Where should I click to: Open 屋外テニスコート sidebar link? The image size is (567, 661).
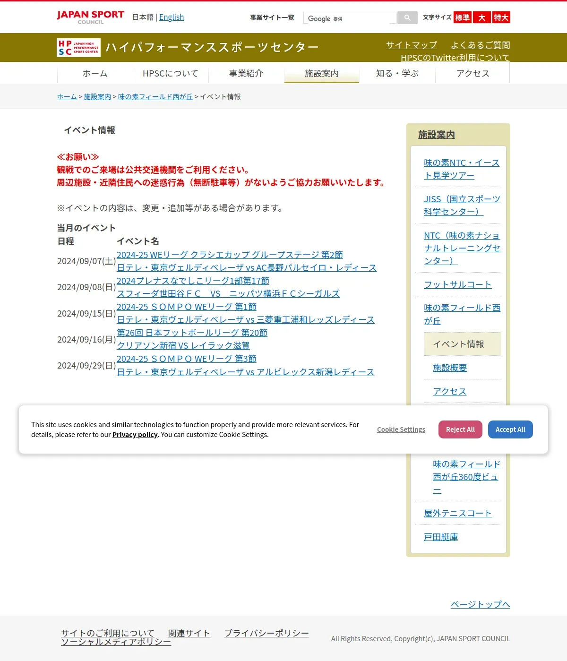click(x=458, y=513)
